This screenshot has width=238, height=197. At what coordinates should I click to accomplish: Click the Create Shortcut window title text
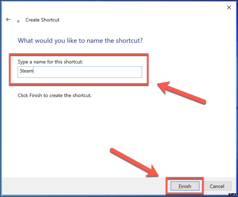pyautogui.click(x=42, y=20)
